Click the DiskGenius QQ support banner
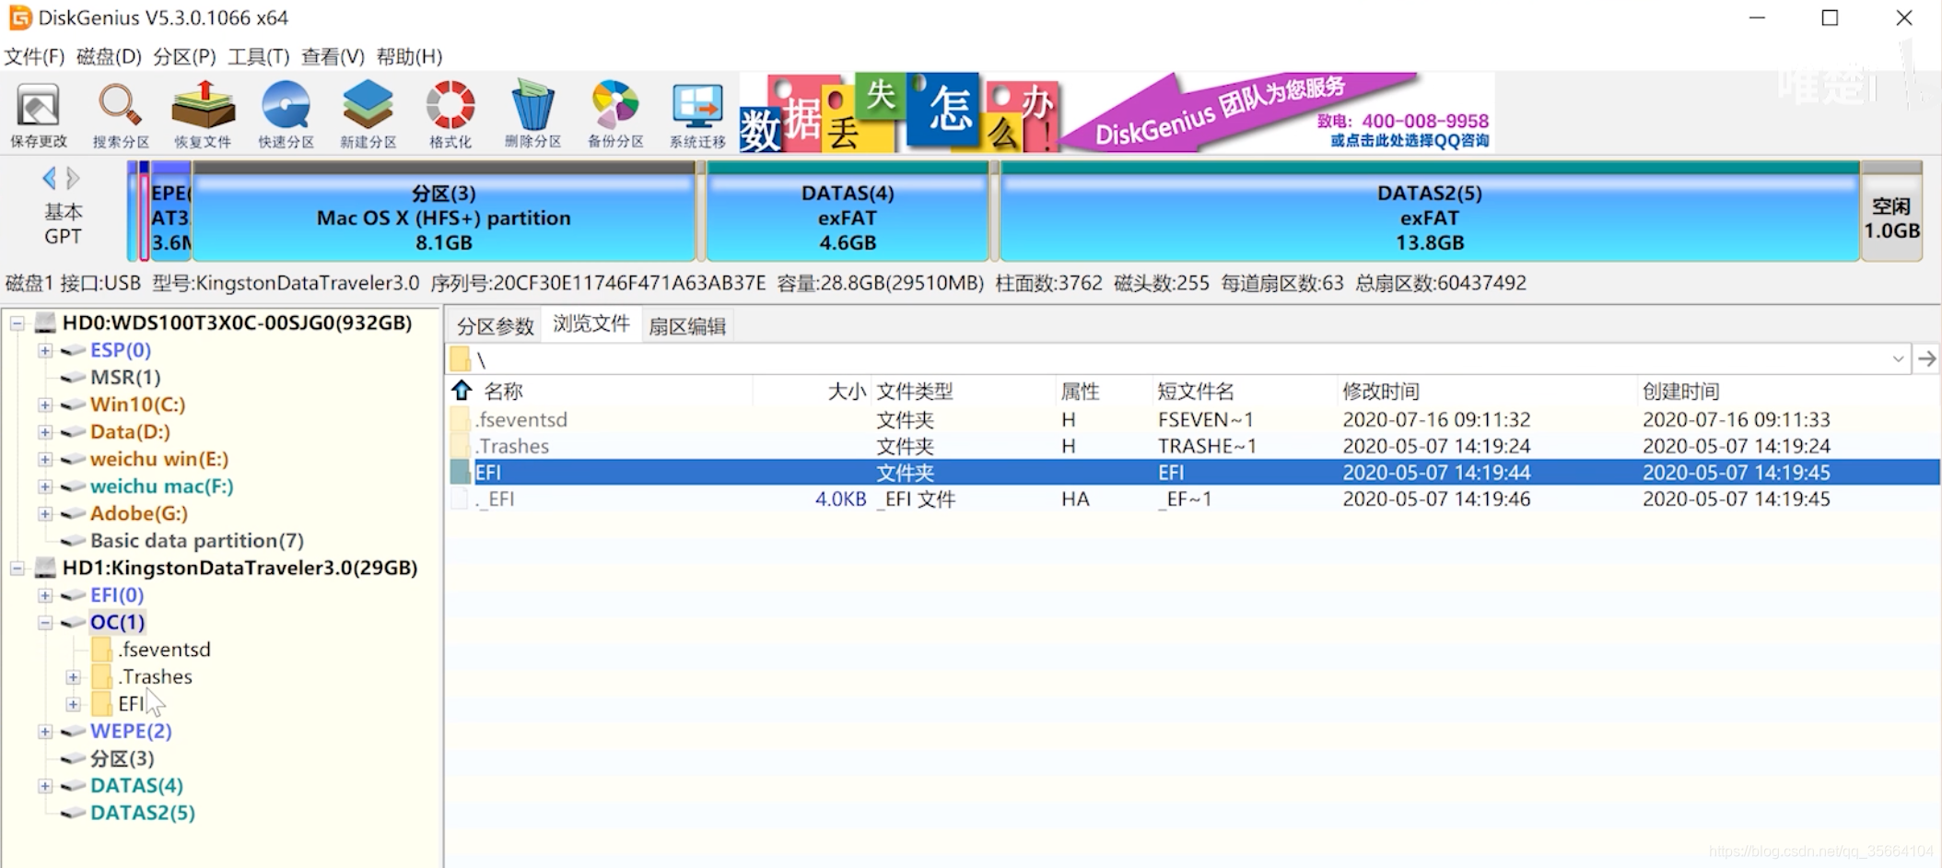 click(x=1117, y=112)
